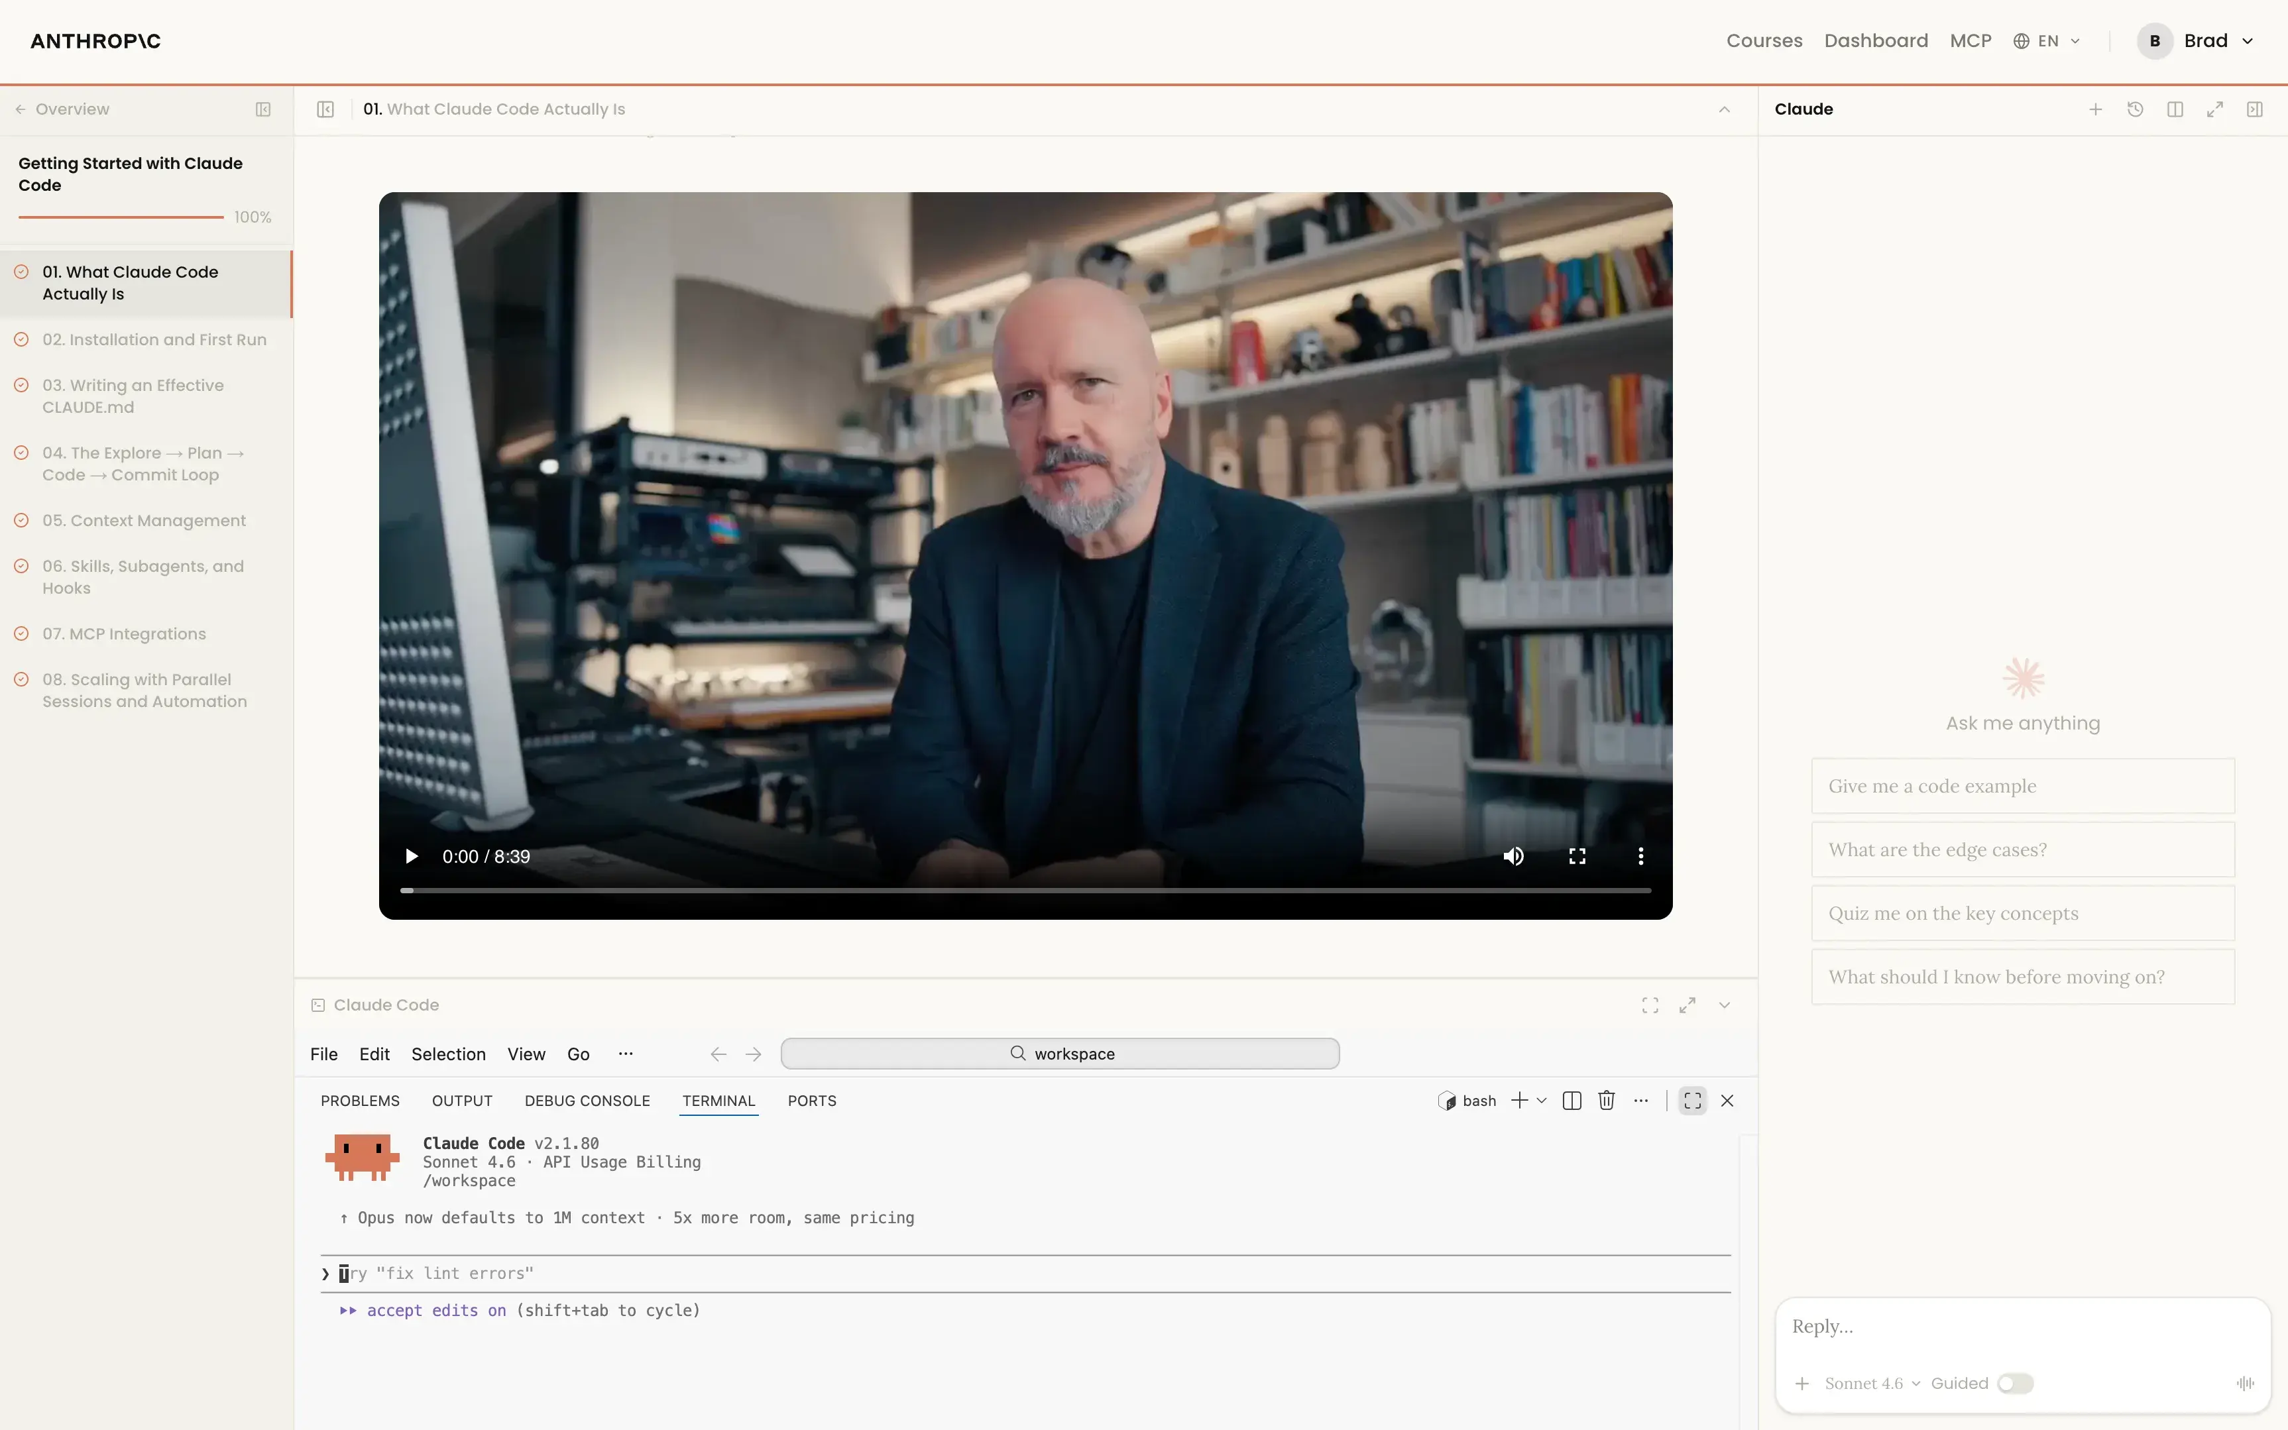Switch to the DEBUG CONSOLE tab

(x=587, y=1100)
